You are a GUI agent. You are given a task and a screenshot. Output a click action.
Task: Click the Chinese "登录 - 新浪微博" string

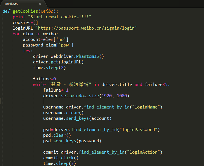point(70,85)
